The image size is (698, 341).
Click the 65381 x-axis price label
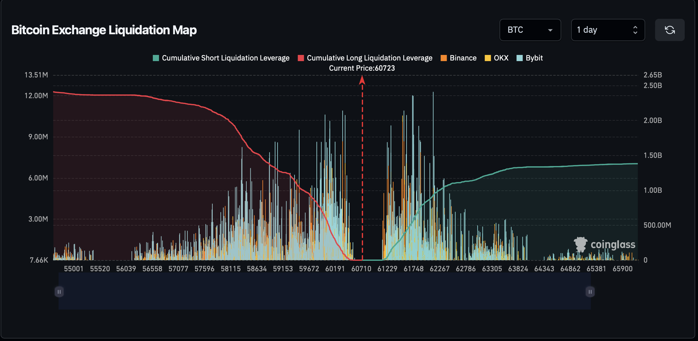[x=596, y=269]
